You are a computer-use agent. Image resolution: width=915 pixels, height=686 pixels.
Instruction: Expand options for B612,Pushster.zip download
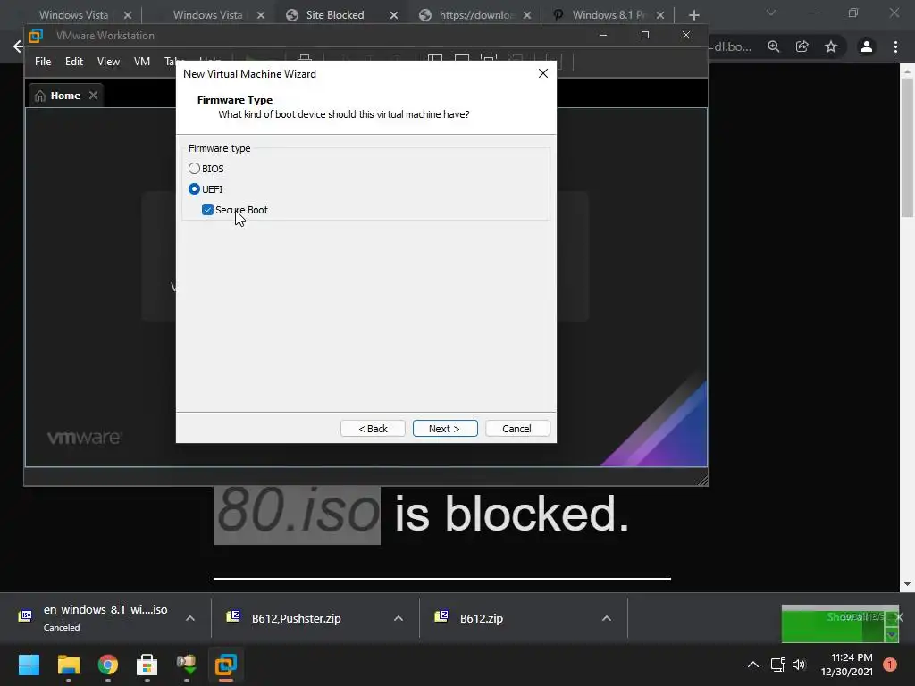(x=399, y=618)
